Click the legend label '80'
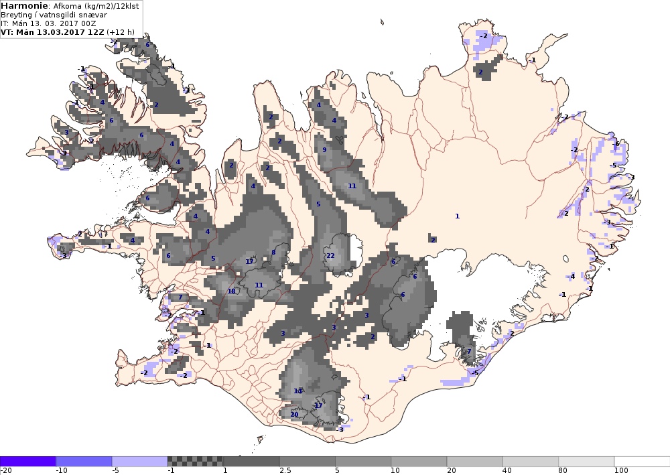Screen dimensions: 670x475 [x=563, y=471]
